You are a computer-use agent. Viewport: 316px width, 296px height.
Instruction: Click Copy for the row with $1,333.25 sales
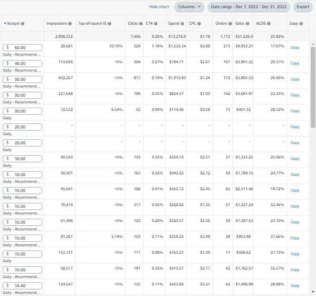pyautogui.click(x=295, y=158)
